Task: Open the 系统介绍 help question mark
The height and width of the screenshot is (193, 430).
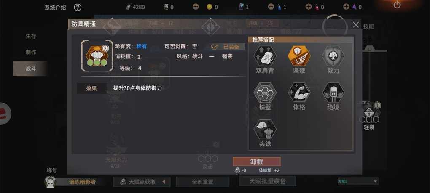Action: pos(78,8)
